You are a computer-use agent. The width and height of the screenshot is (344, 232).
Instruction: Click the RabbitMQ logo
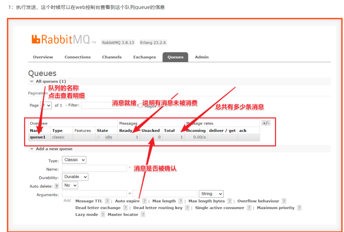click(x=63, y=39)
